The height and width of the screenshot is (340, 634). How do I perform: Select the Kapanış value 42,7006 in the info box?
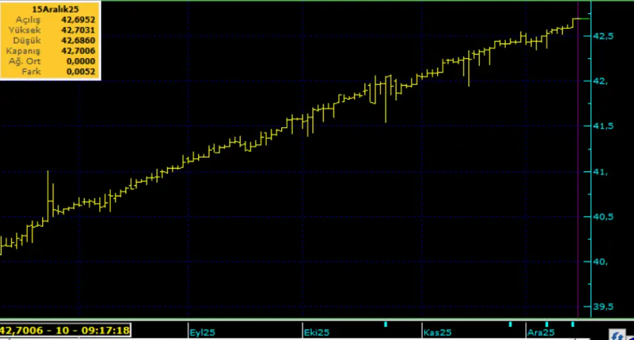tap(77, 51)
